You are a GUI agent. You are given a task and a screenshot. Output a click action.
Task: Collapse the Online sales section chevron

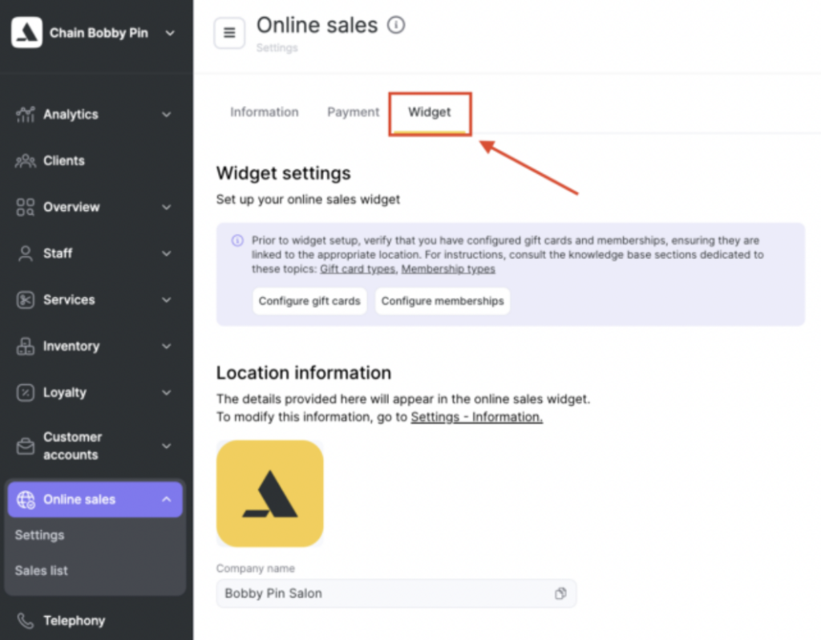(x=167, y=500)
